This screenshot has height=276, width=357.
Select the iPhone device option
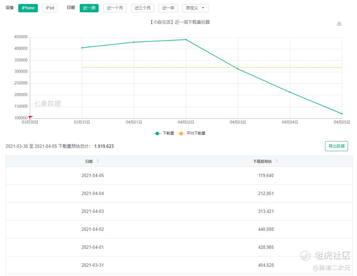point(28,8)
